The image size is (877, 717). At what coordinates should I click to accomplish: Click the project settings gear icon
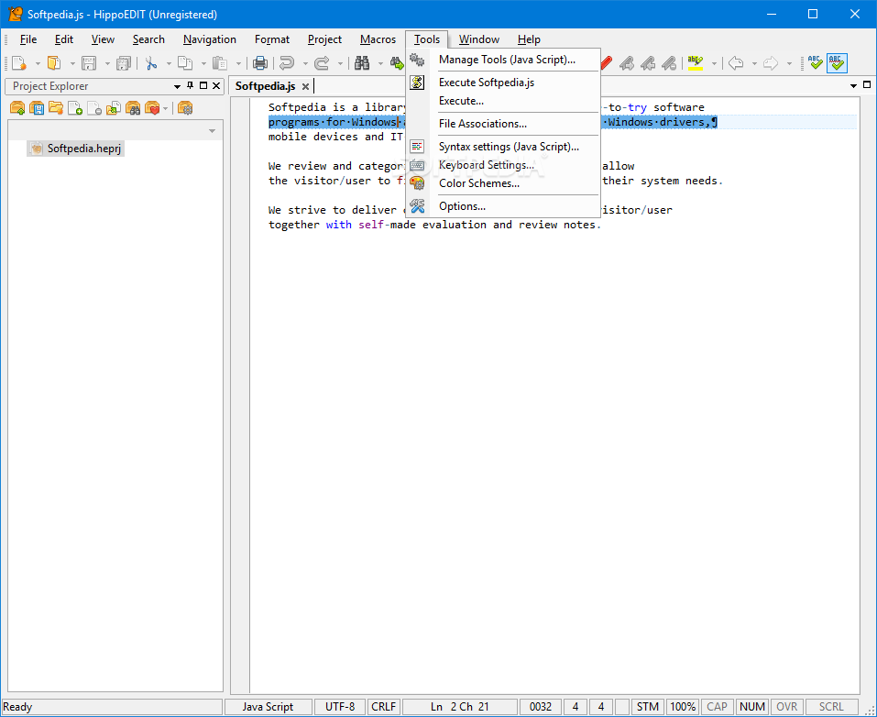click(185, 107)
